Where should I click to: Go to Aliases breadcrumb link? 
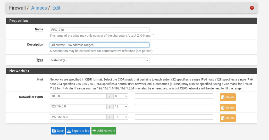(39, 8)
